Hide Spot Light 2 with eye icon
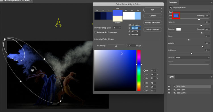Image resolution: width=213 pixels, height=112 pixels. click(x=169, y=90)
